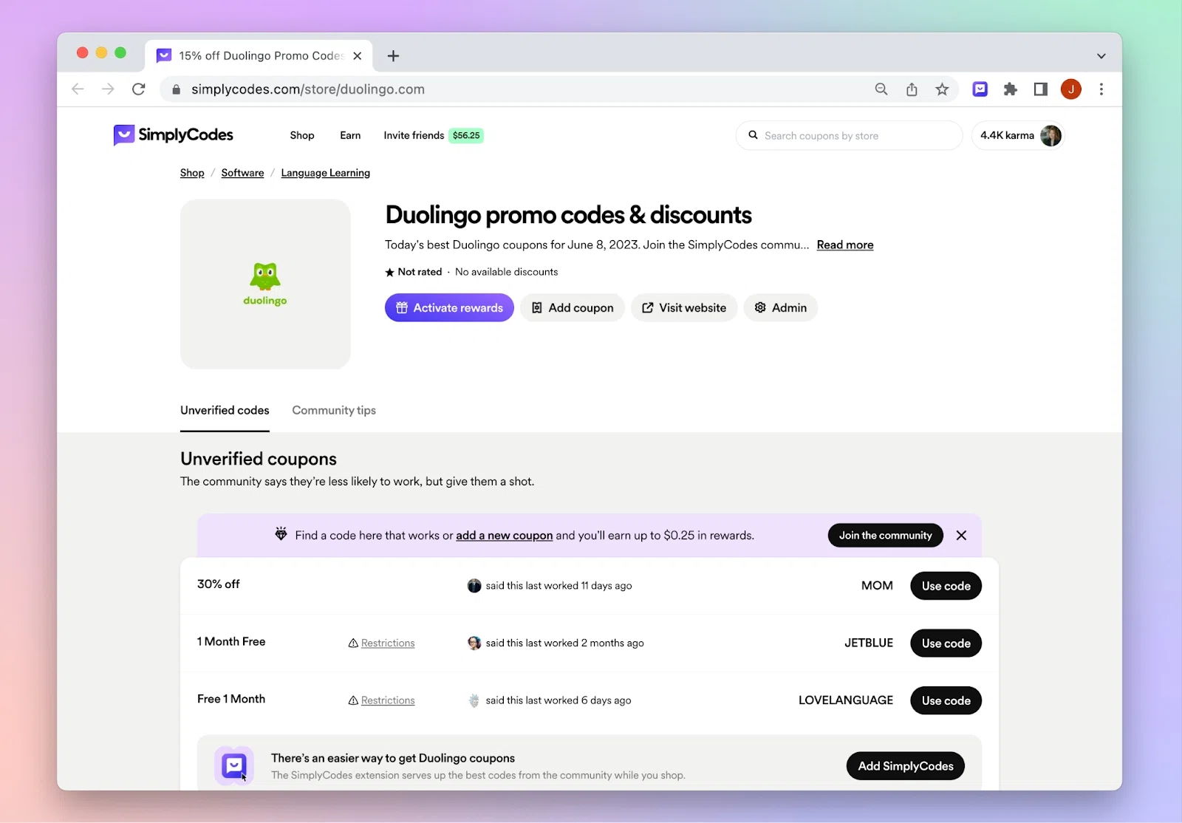The width and height of the screenshot is (1182, 823).
Task: Click the lock icon in address bar
Action: point(176,89)
